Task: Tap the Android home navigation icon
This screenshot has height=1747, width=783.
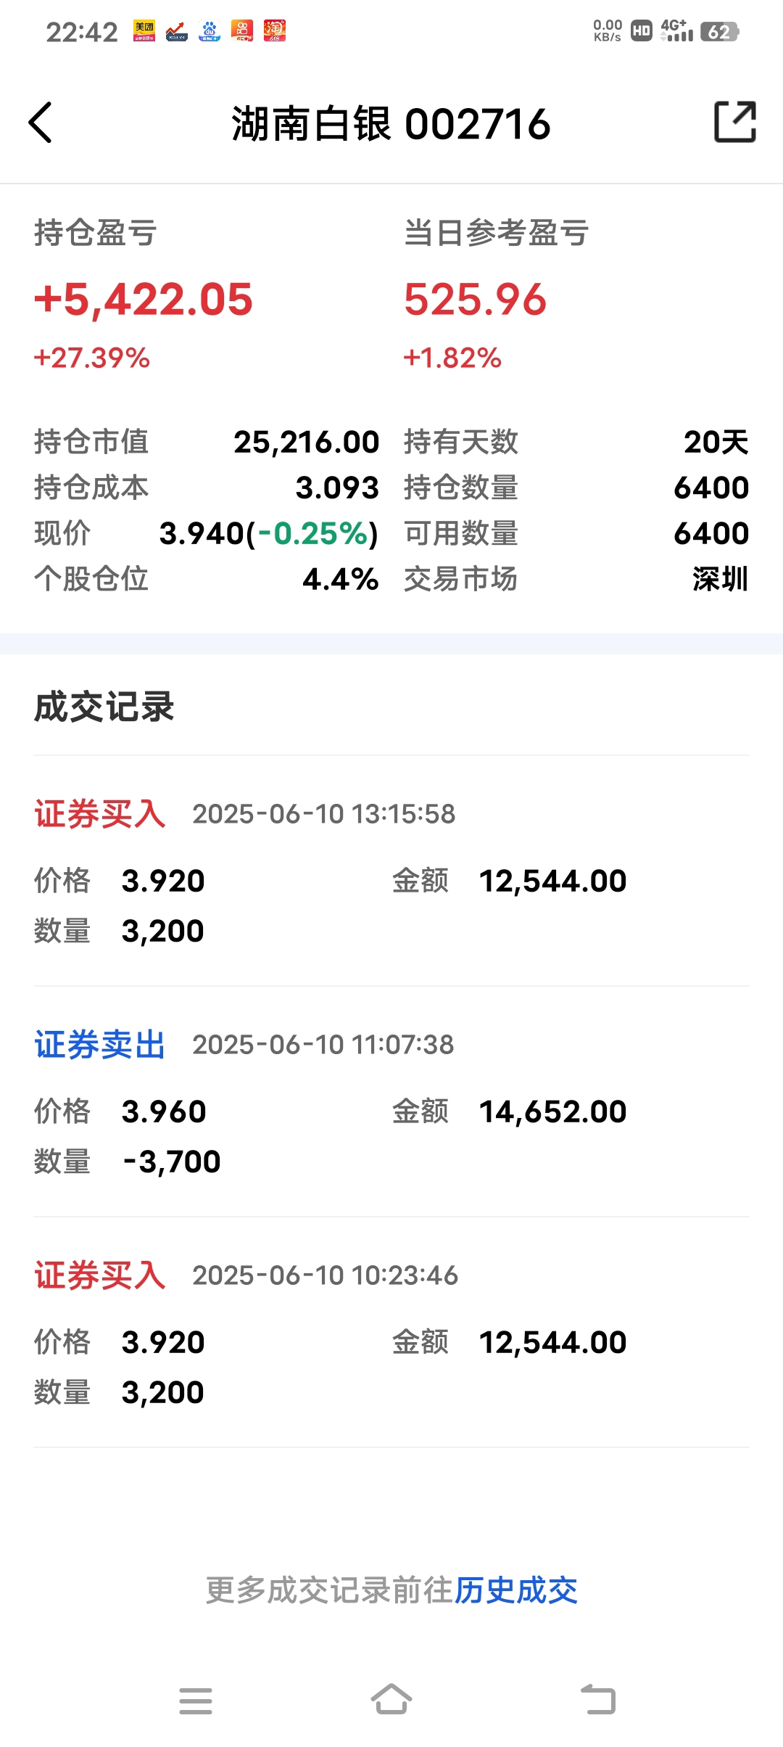Action: point(391,1699)
